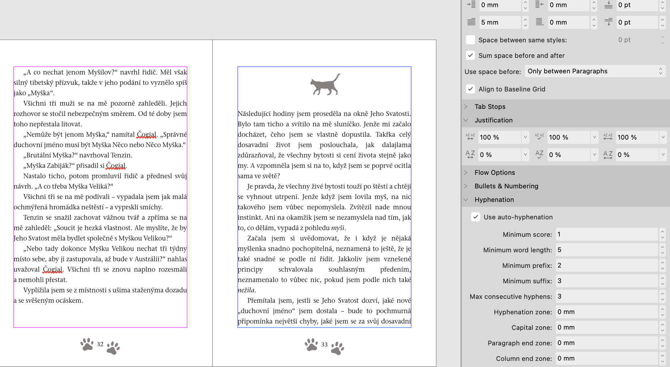Expand the Bullets & Numbering section
The height and width of the screenshot is (367, 670).
[466, 186]
